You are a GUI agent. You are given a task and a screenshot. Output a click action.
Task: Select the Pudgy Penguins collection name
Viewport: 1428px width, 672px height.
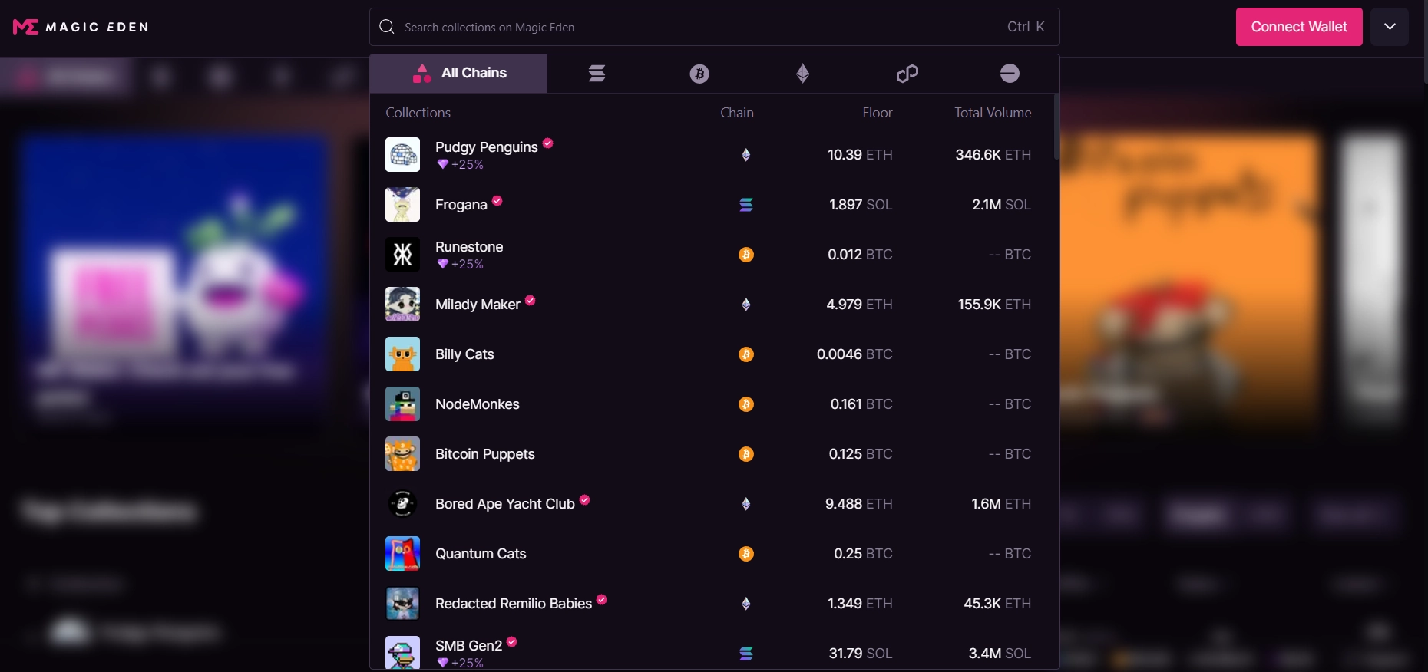487,147
